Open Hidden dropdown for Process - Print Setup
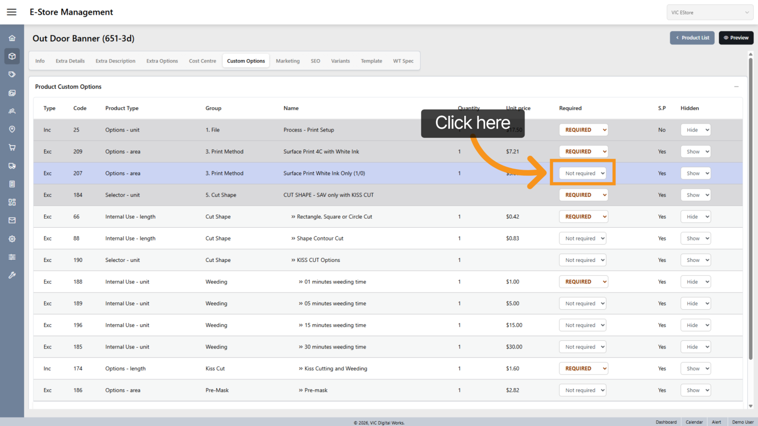Screen dimensions: 758x426 [x=695, y=130]
